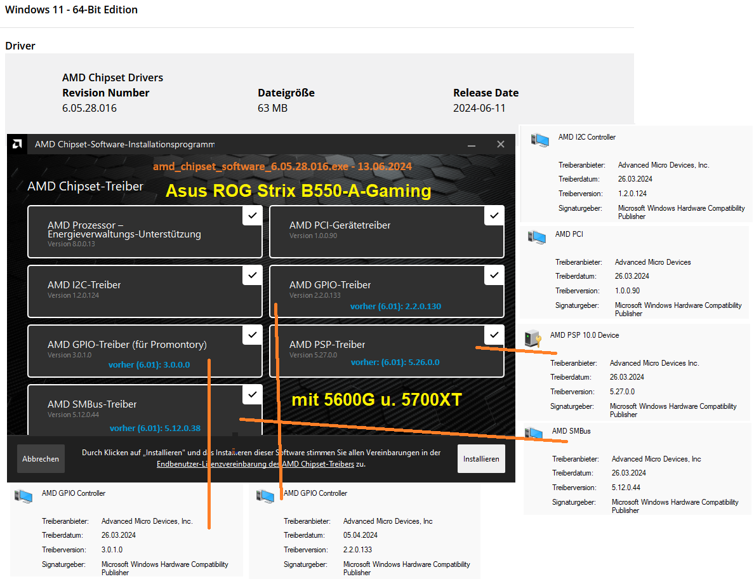The image size is (754, 579).
Task: Uncheck the AMD SMBus-Treiber checkbox
Action: coord(253,394)
